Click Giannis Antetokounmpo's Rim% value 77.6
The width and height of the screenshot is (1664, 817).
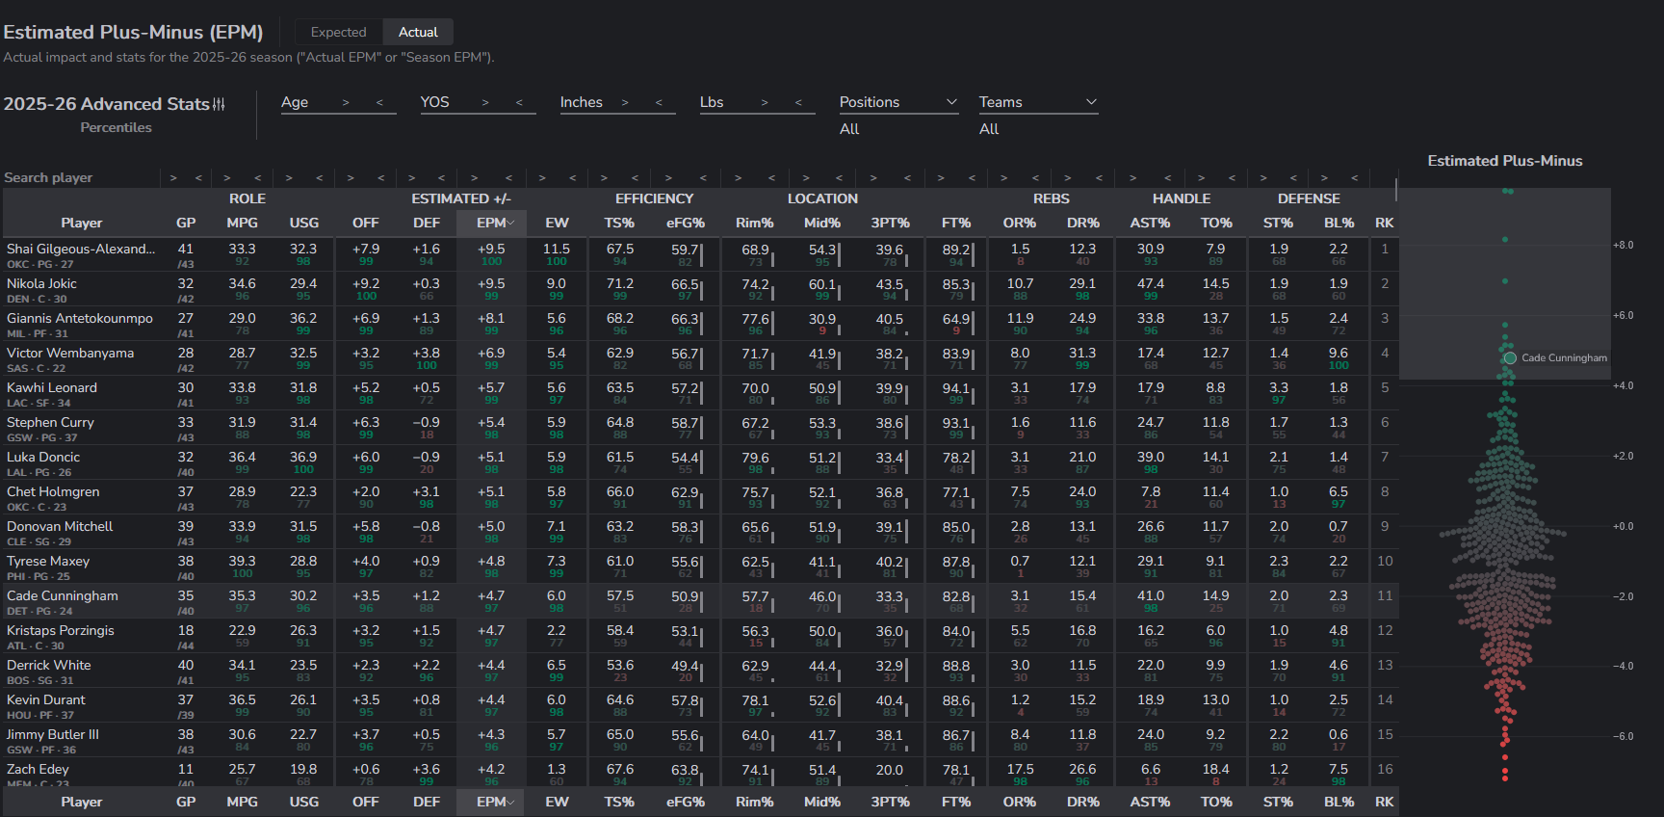756,318
